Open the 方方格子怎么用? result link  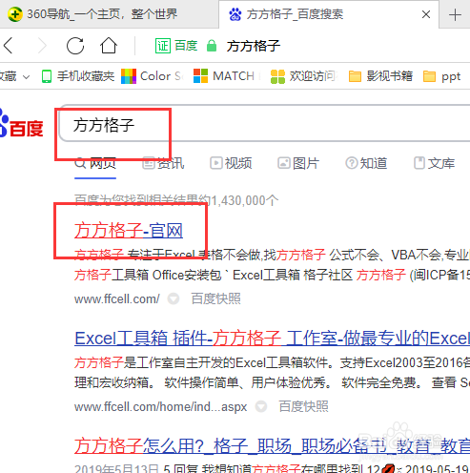[272, 445]
